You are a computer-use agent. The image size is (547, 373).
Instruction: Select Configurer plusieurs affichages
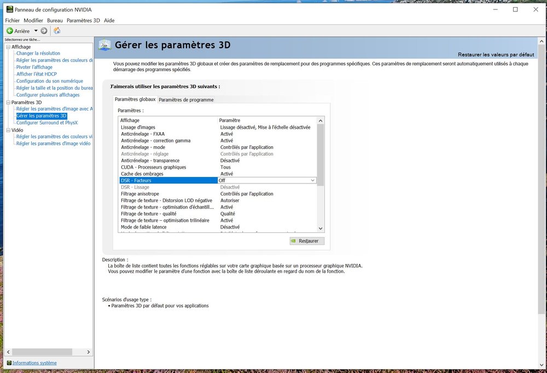point(48,95)
